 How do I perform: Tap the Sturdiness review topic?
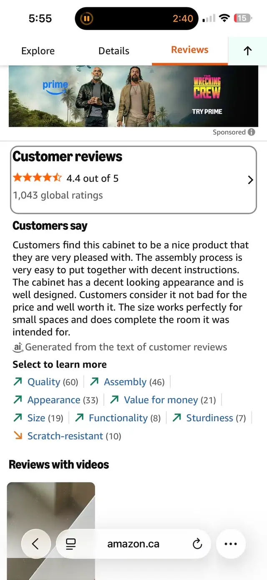tap(209, 418)
